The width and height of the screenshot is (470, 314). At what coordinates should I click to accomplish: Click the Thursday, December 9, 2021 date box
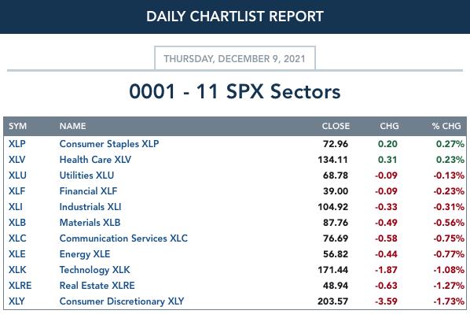(x=235, y=58)
